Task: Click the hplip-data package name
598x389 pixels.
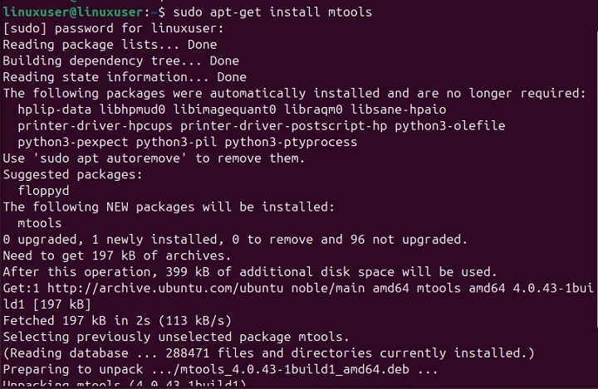Action: click(x=53, y=109)
